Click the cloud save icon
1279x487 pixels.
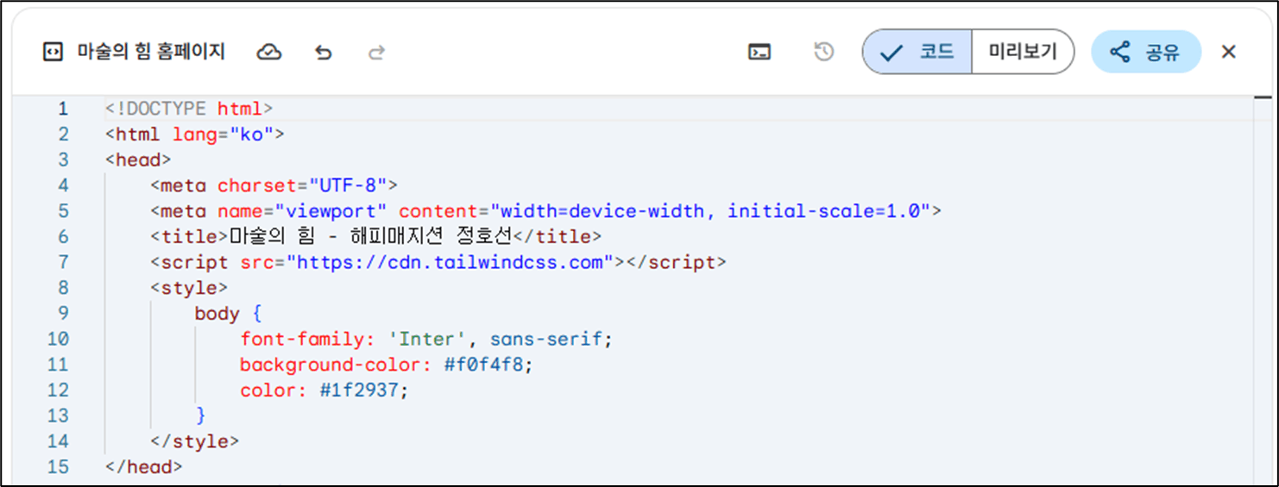click(269, 53)
